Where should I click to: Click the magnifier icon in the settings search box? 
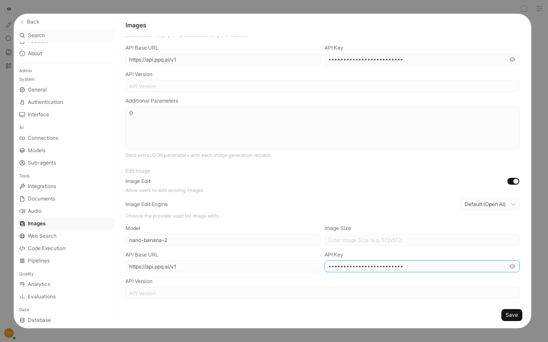point(22,35)
